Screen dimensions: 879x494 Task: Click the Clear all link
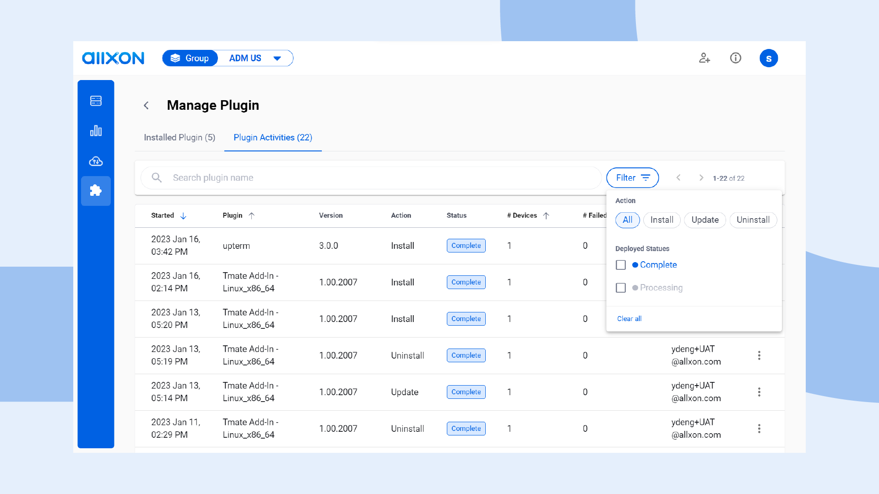[x=629, y=319]
